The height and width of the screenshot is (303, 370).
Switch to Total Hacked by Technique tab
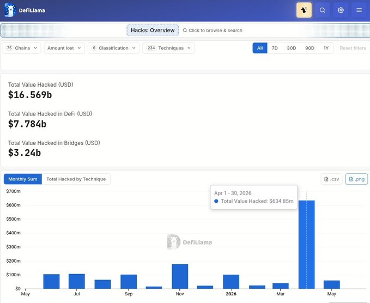pos(76,179)
